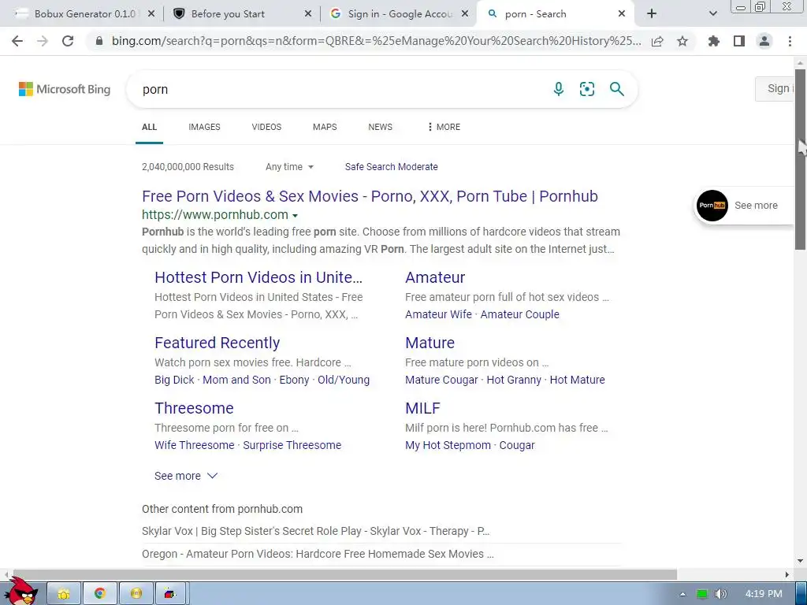Viewport: 807px width, 605px height.
Task: Open the volume speaker tray icon
Action: (721, 594)
